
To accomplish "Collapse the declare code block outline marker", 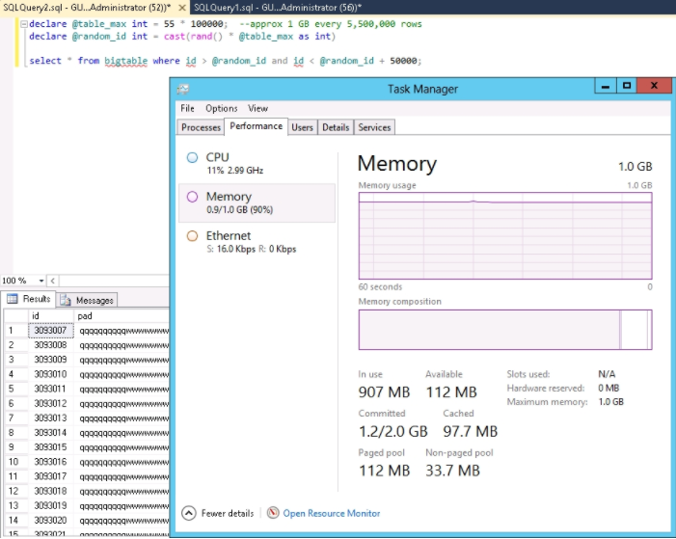I will [23, 23].
